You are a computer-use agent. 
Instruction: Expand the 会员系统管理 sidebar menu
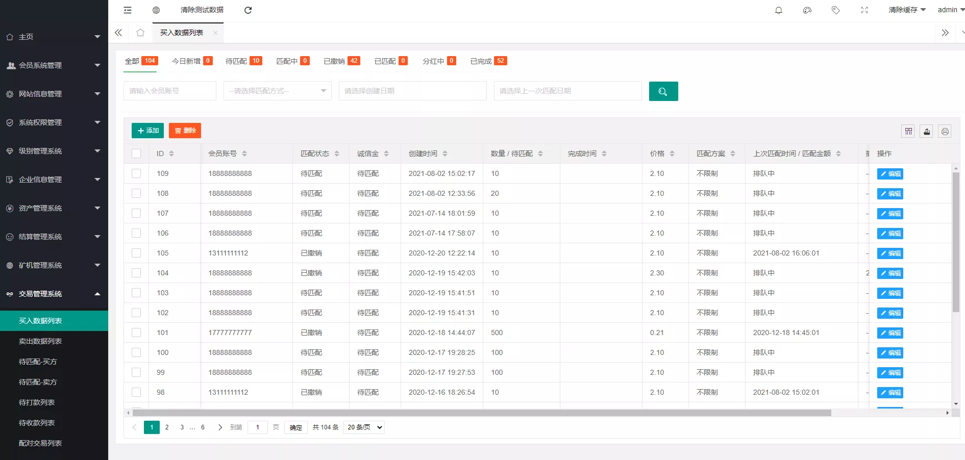click(x=54, y=65)
